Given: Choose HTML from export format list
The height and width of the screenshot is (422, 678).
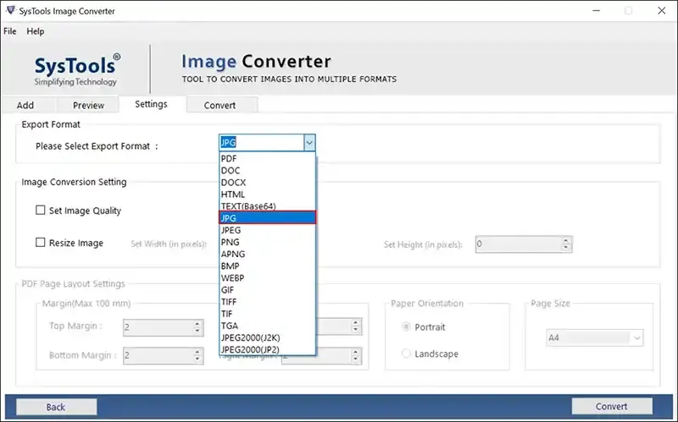Looking at the screenshot, I should pyautogui.click(x=267, y=195).
